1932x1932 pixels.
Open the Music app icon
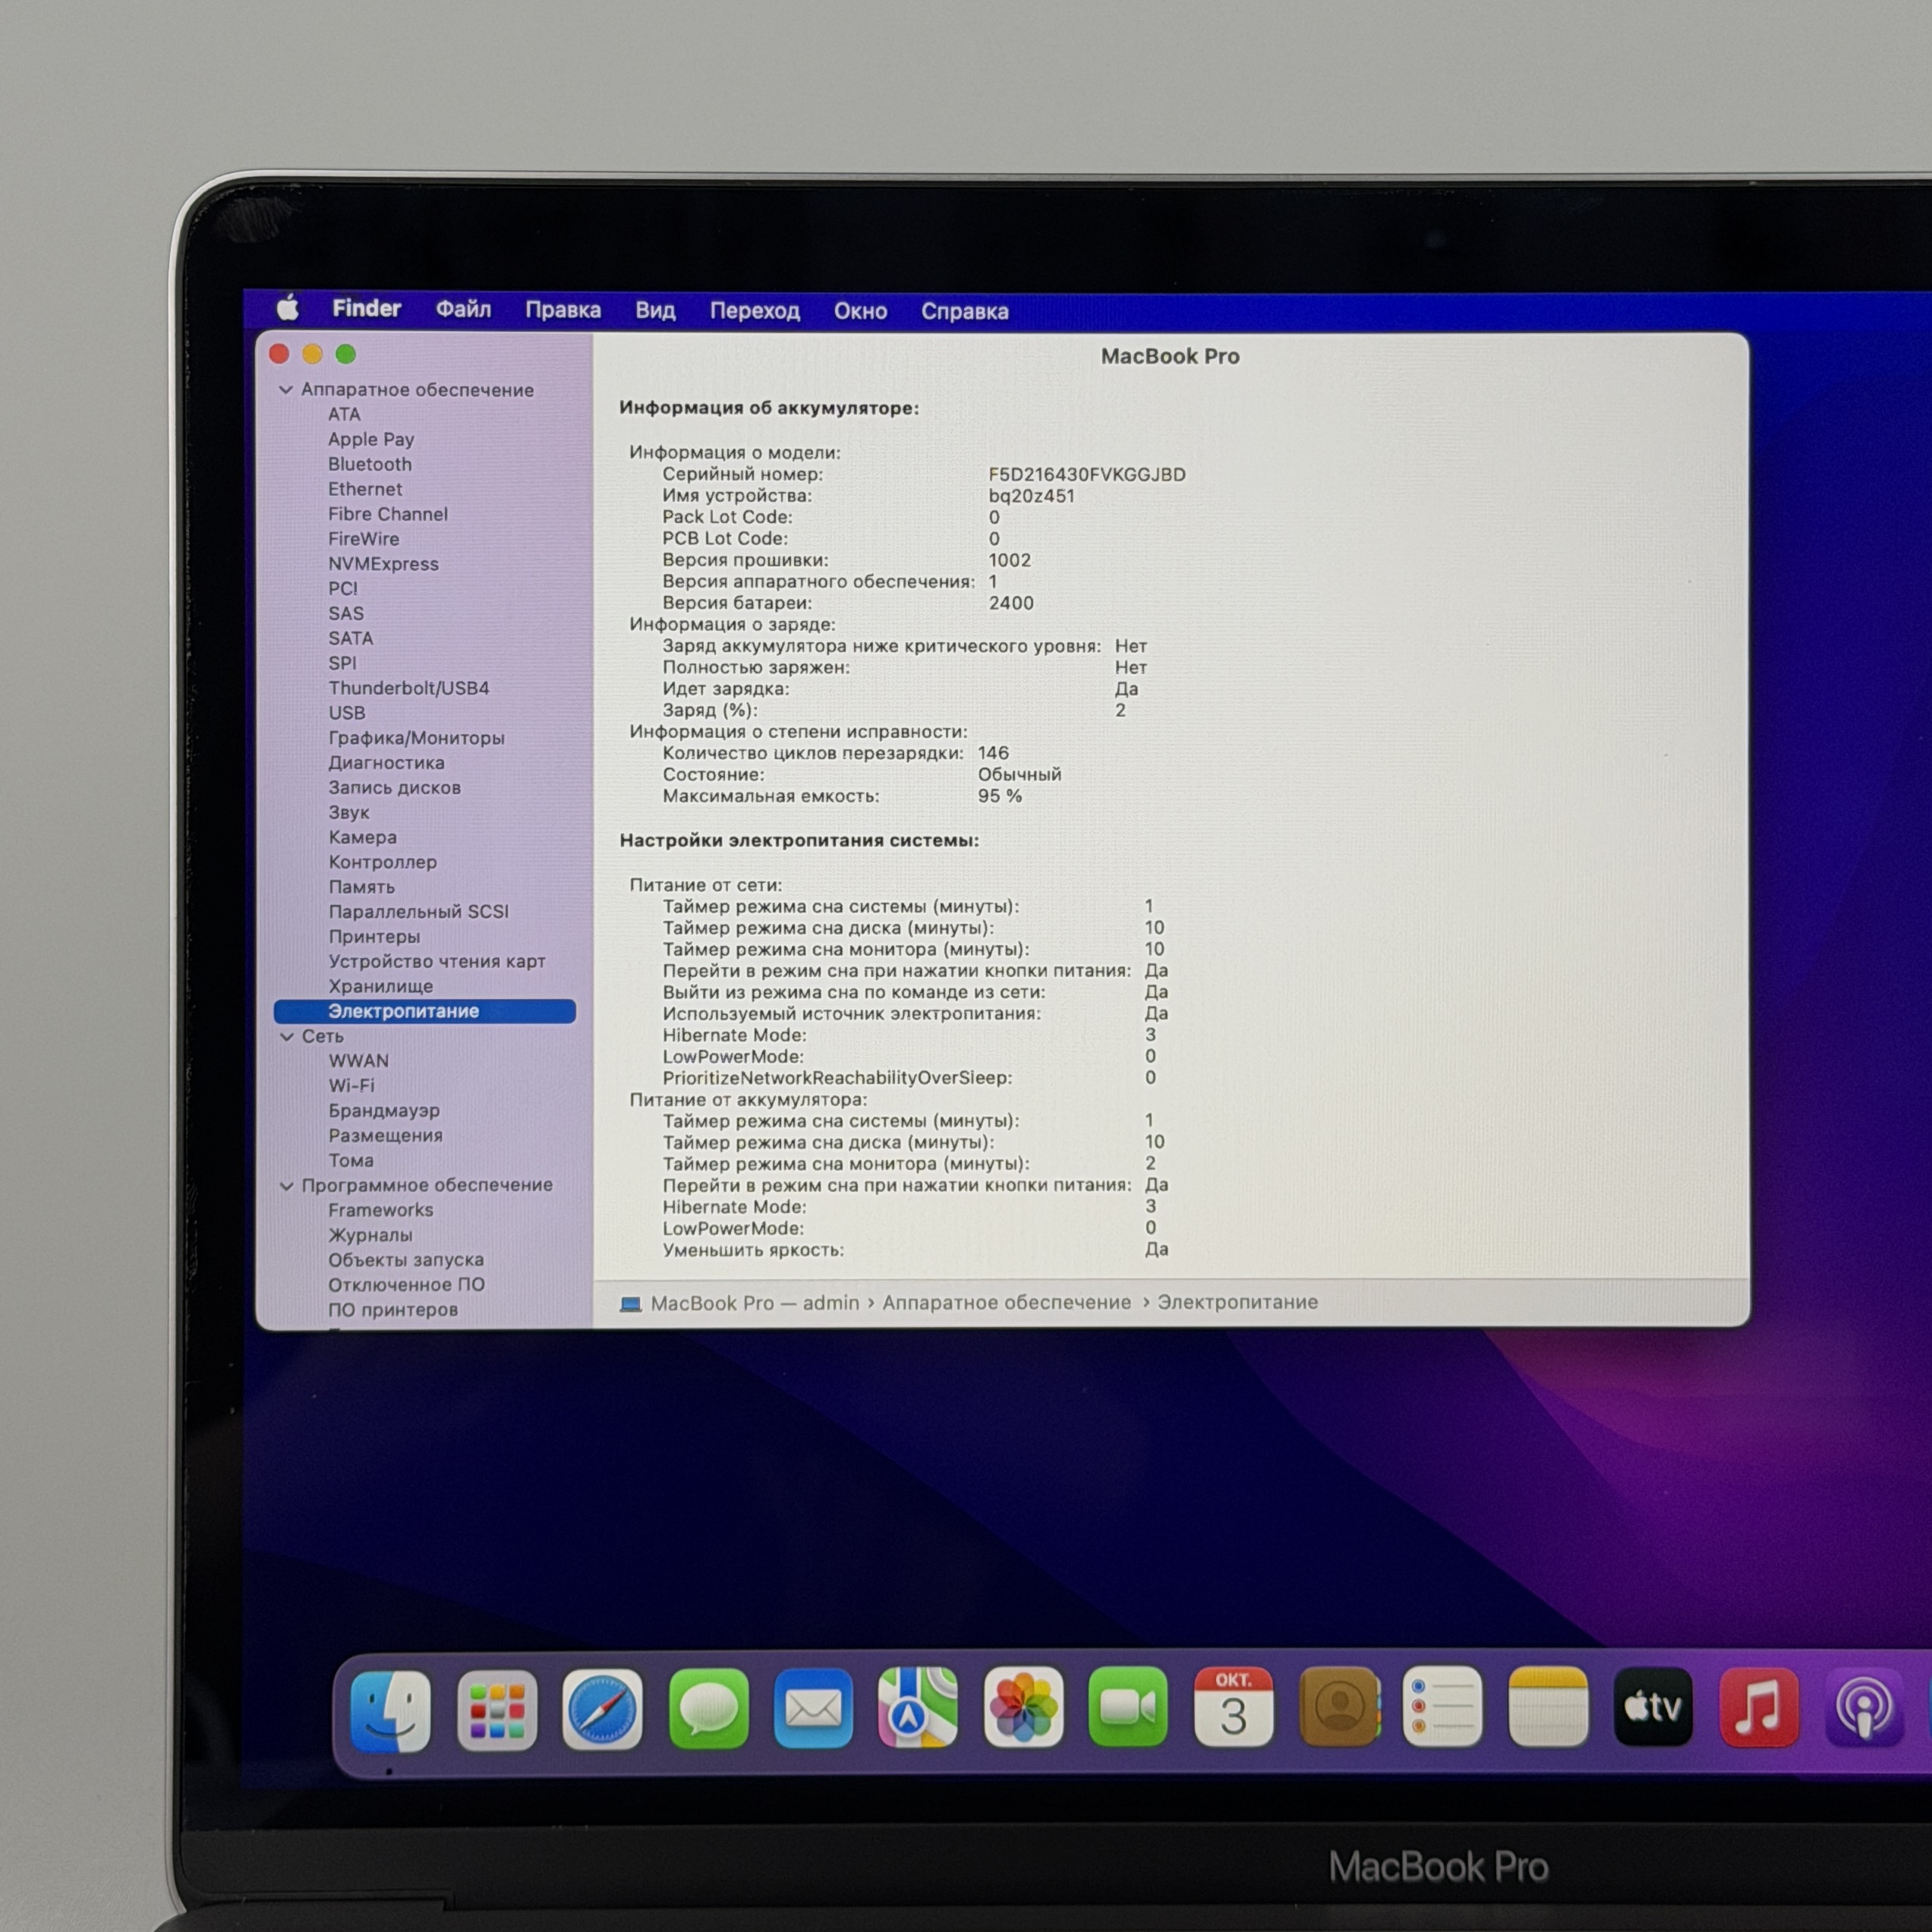coord(1758,1707)
